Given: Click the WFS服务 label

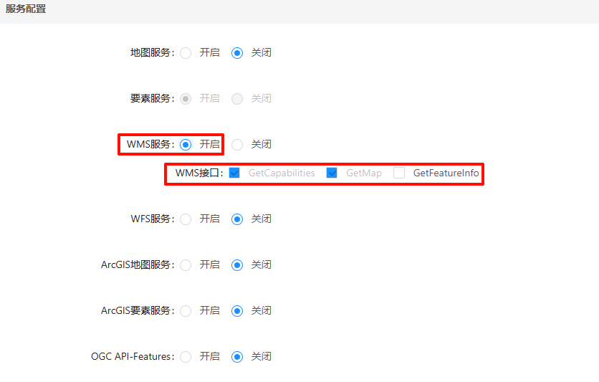Looking at the screenshot, I should pos(153,219).
